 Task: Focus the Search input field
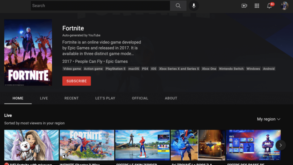[x=100, y=6]
